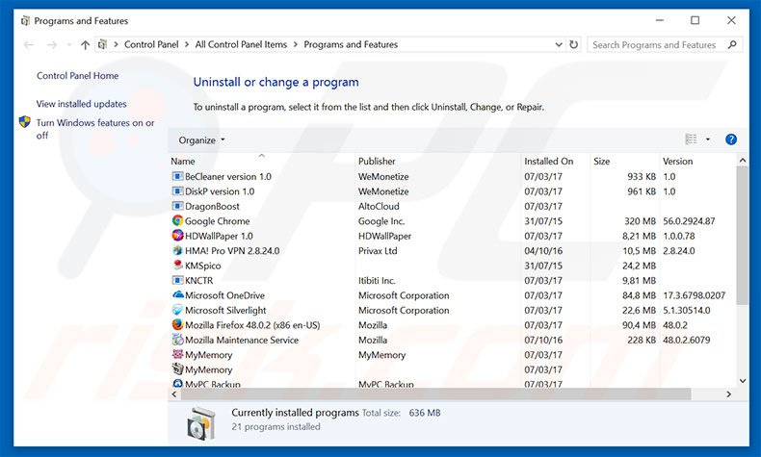Open the Organize dropdown menu

(201, 140)
